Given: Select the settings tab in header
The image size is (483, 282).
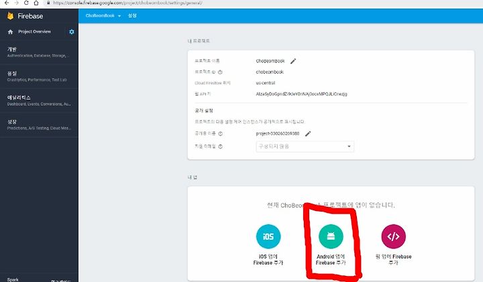Looking at the screenshot, I should coord(132,15).
